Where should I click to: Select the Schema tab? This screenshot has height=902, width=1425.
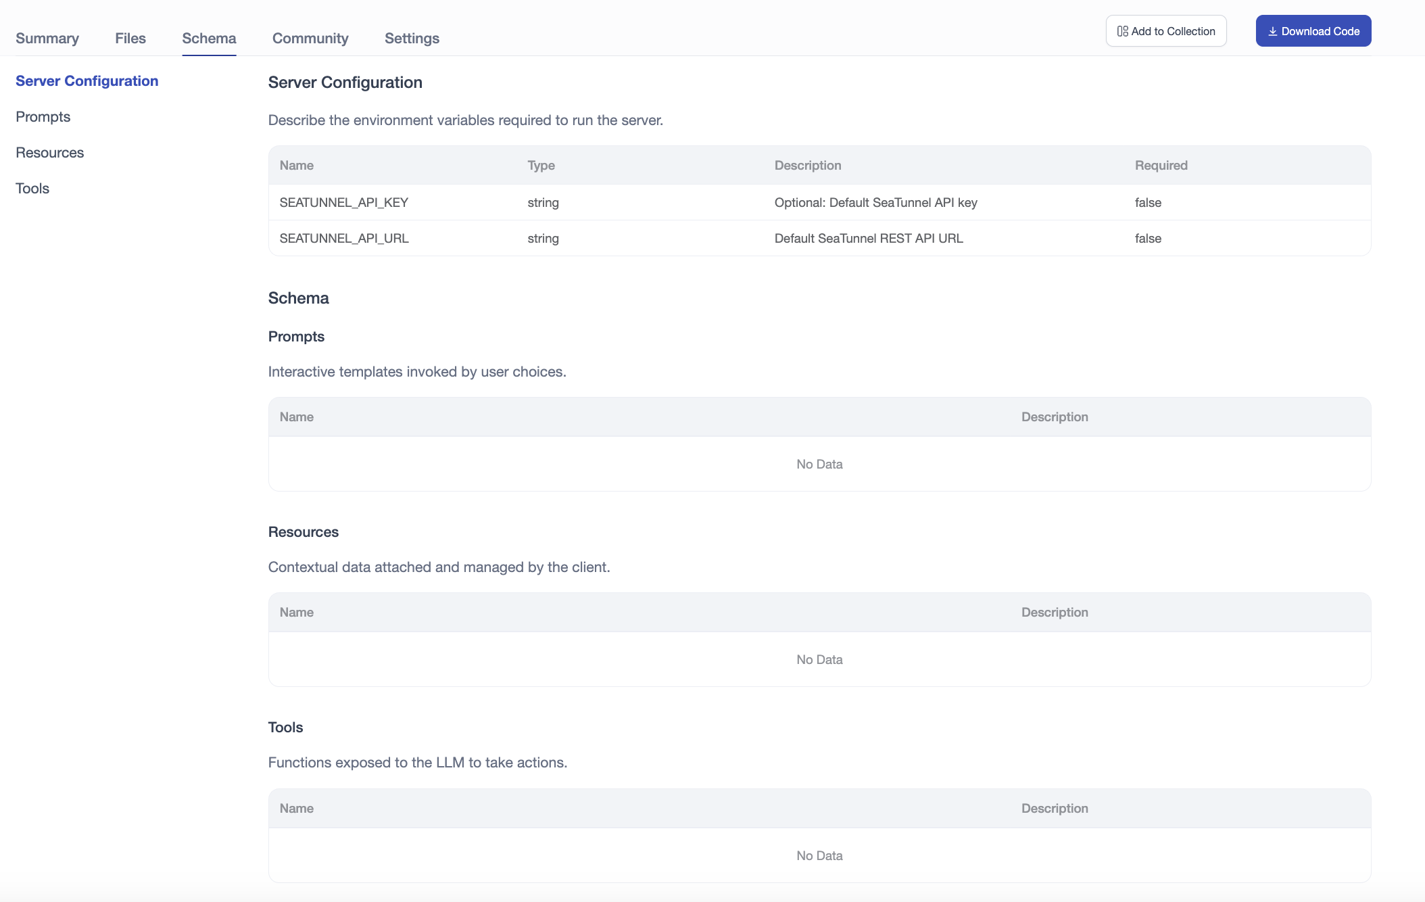coord(209,38)
